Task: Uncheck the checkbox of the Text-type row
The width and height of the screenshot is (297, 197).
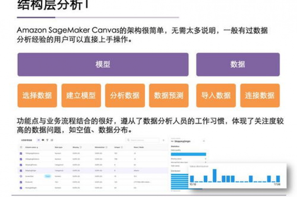Action: (x=21, y=182)
